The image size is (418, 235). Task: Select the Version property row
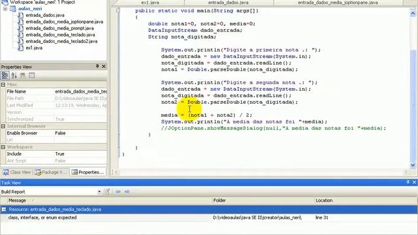(x=57, y=112)
